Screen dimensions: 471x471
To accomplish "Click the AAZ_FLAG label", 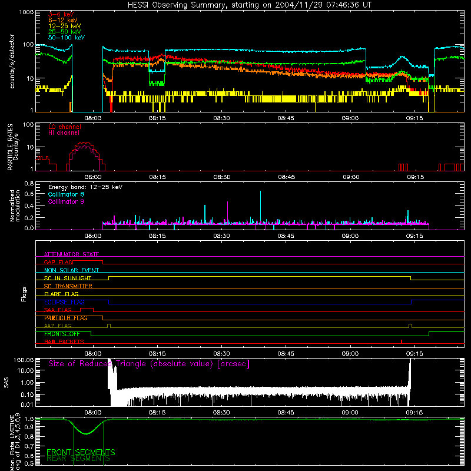I will tap(58, 326).
